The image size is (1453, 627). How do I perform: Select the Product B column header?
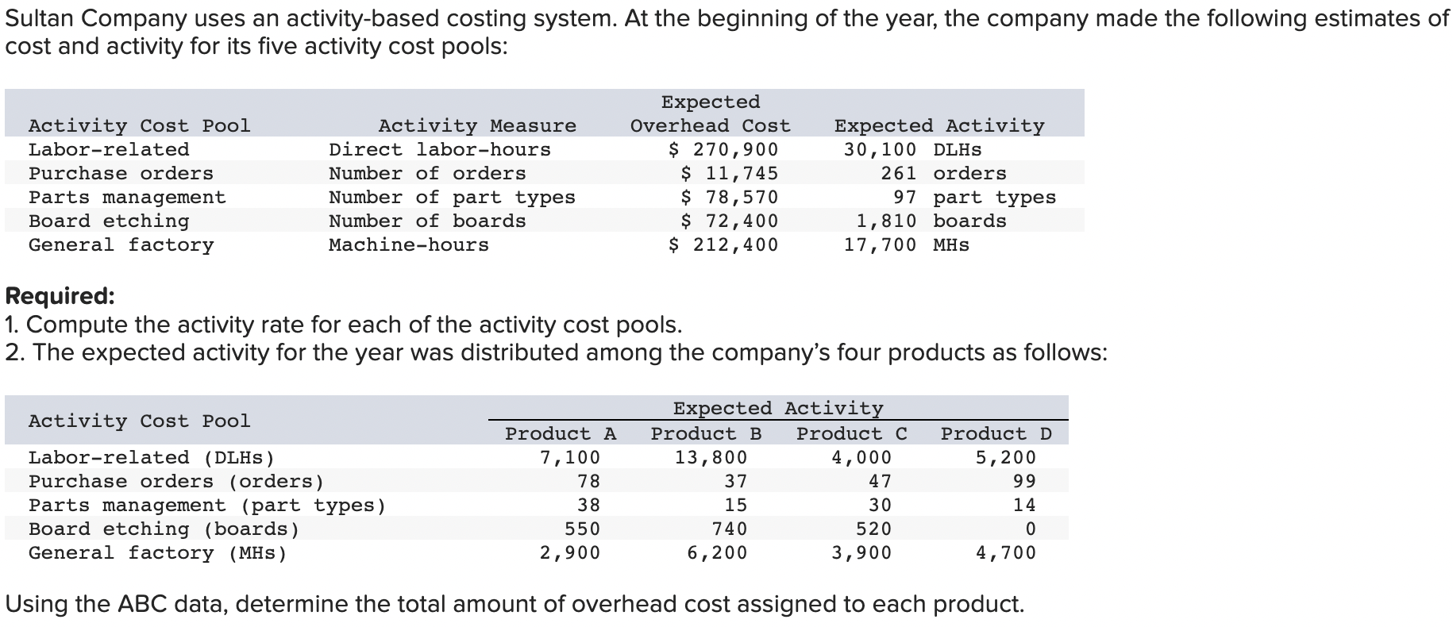point(706,433)
